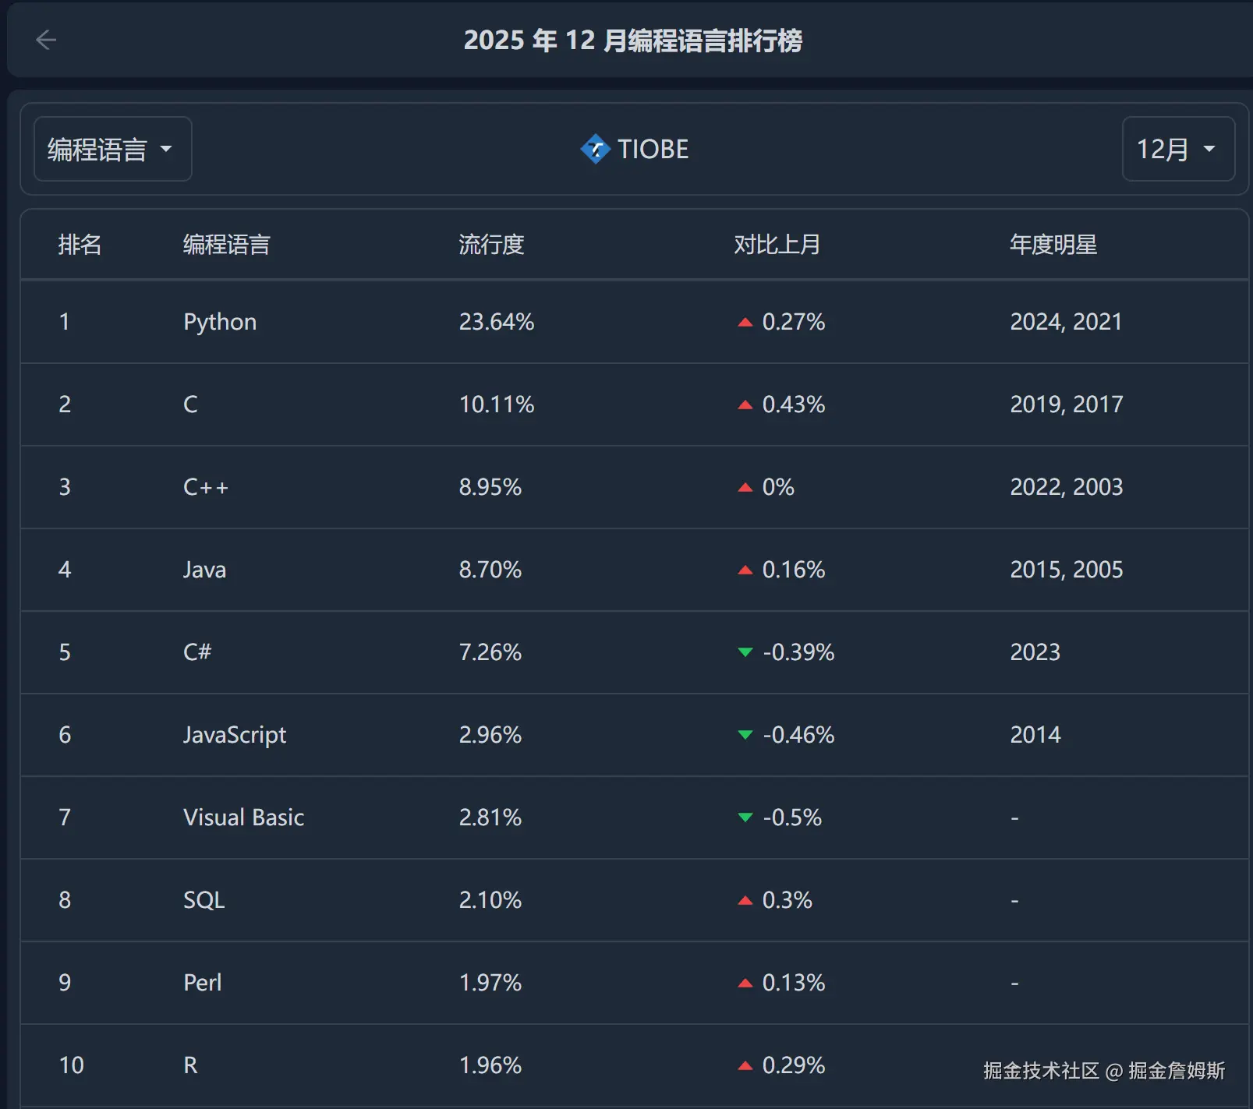Click the 2023 star year for C#
The image size is (1253, 1109).
1035,652
